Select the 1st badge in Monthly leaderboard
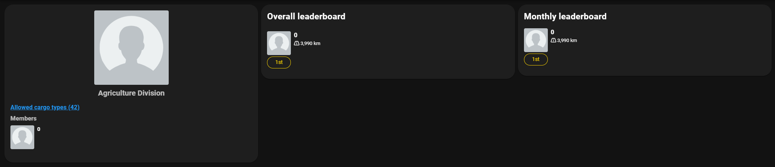 tap(536, 59)
